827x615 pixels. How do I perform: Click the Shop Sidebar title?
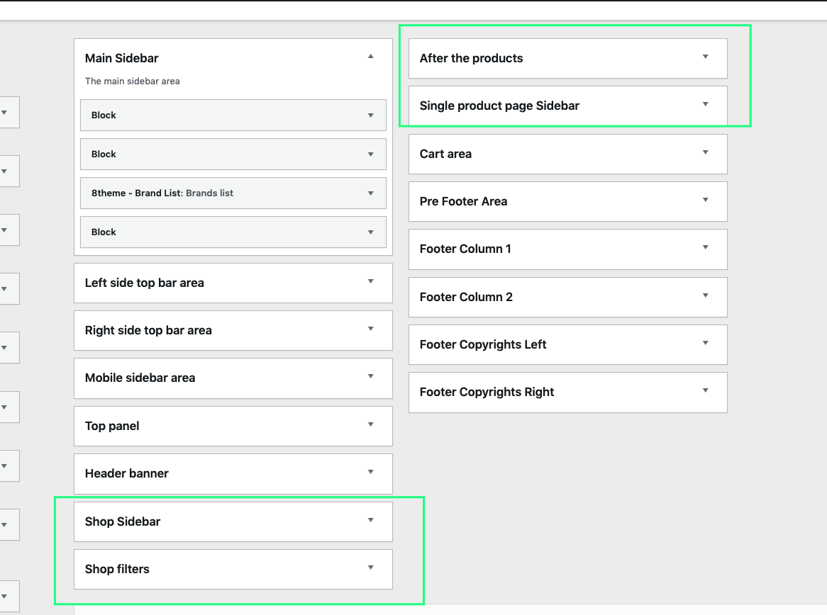pyautogui.click(x=123, y=521)
